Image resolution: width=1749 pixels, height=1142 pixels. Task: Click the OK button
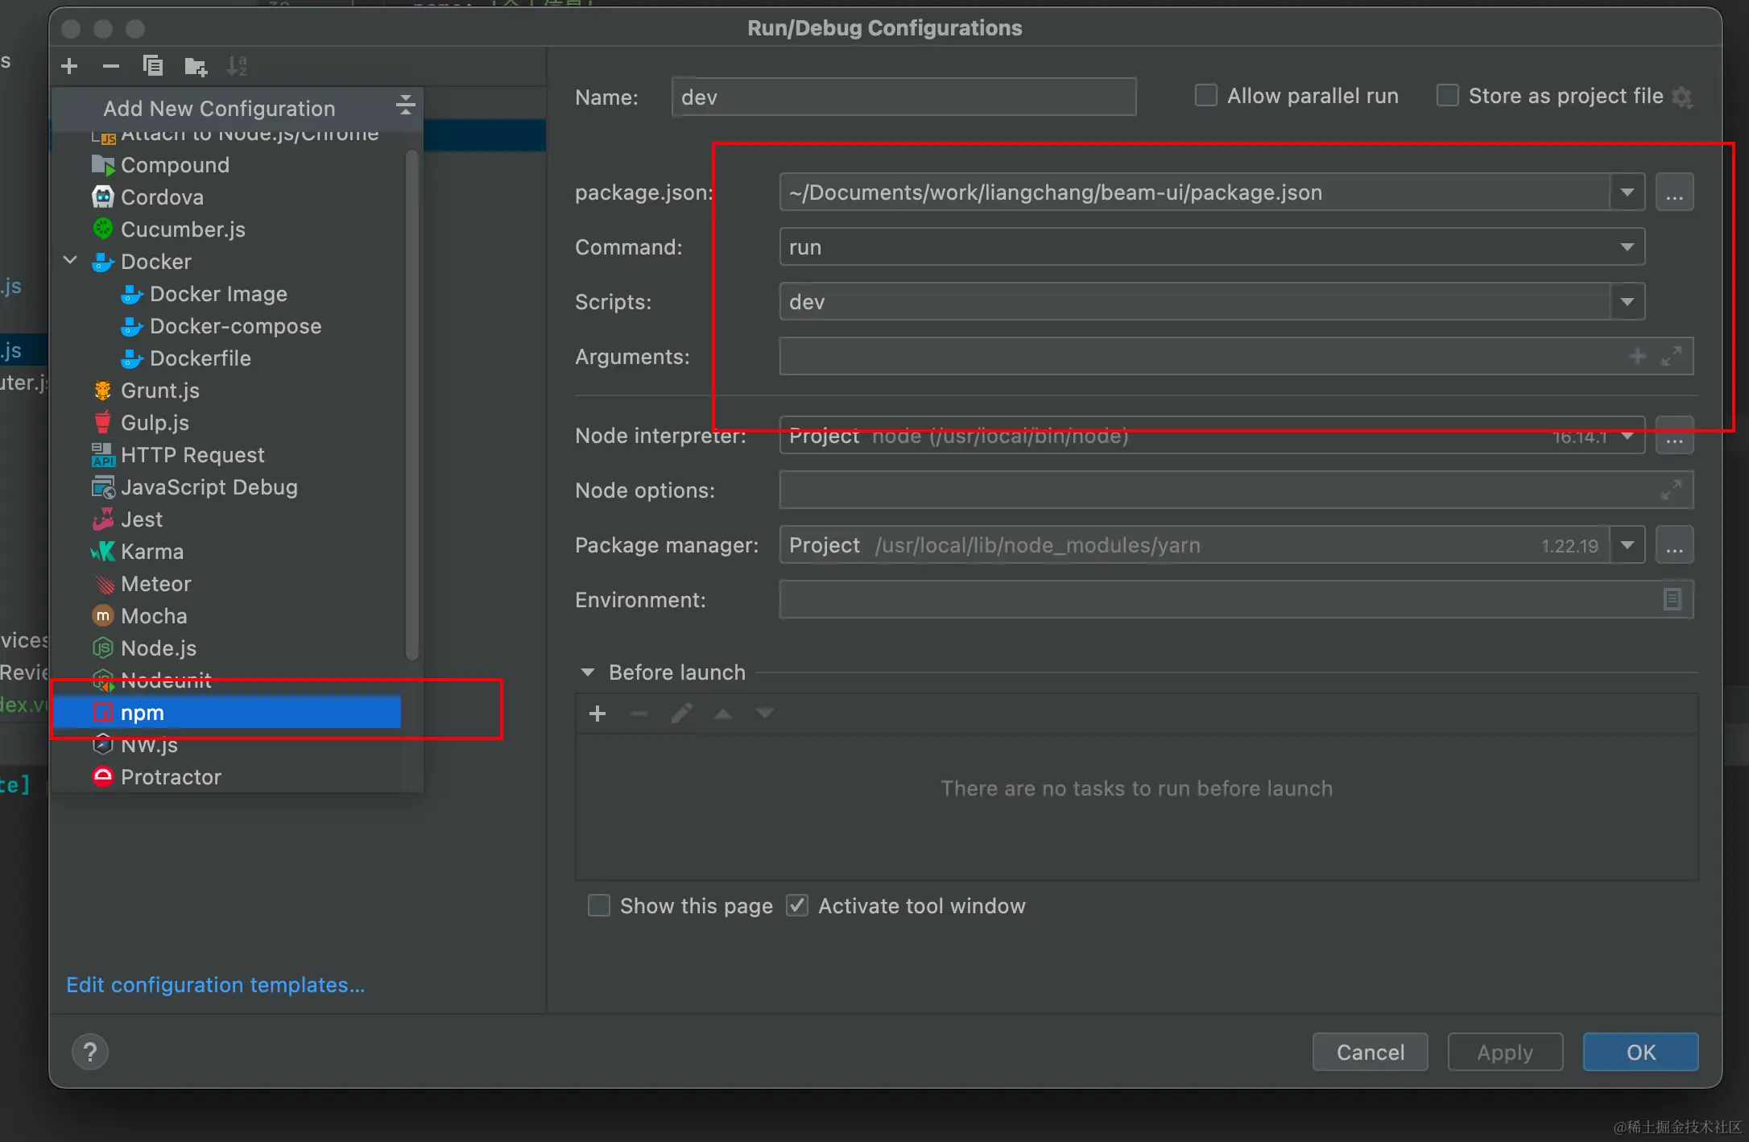[x=1639, y=1052]
